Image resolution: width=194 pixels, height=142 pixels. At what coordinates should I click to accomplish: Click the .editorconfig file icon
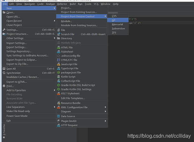(x=59, y=56)
